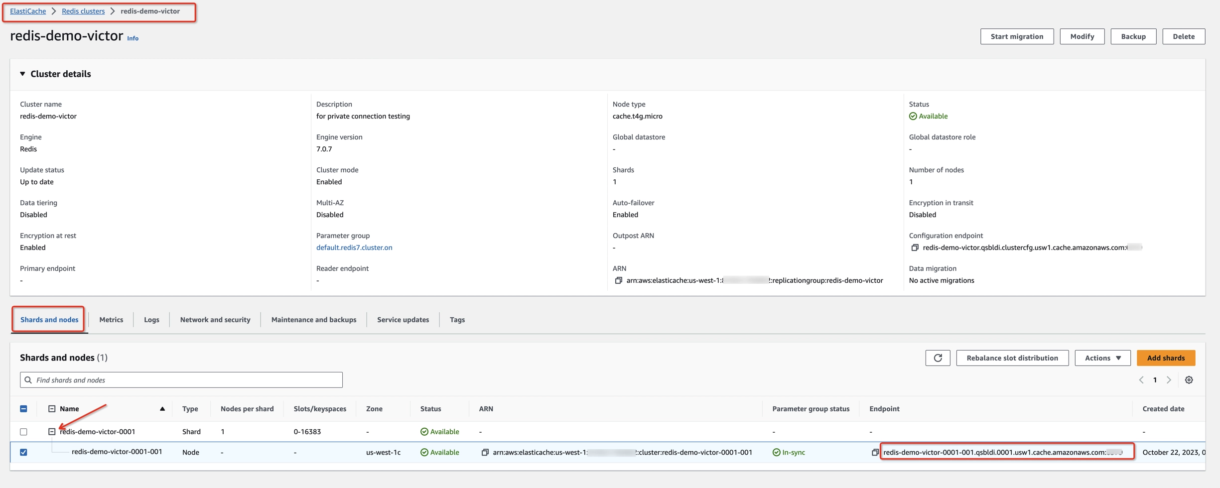
Task: Click the Status column header
Action: pyautogui.click(x=430, y=409)
